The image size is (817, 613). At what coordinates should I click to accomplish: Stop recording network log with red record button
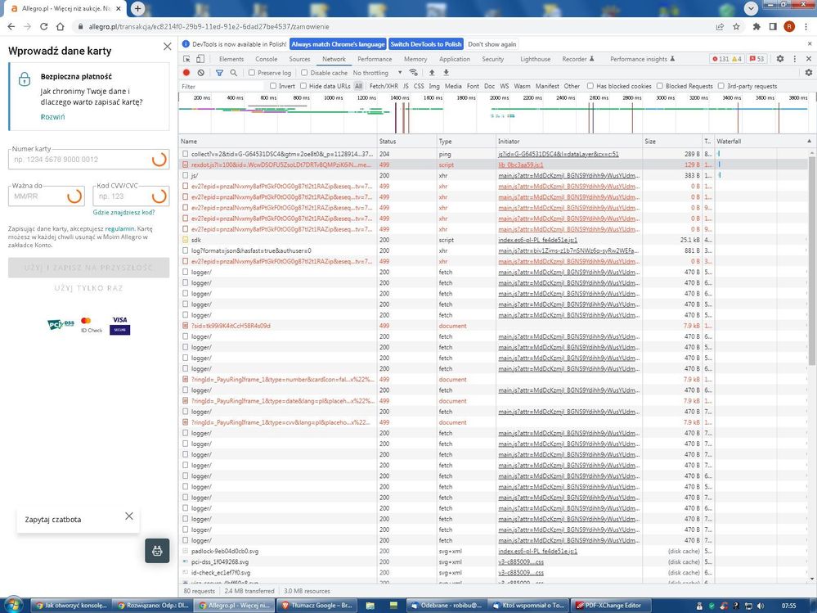186,73
